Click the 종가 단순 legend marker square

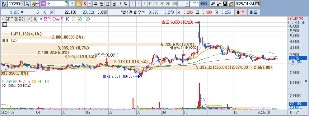pos(41,19)
